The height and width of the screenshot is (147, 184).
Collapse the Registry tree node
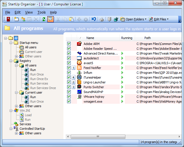[11, 61]
